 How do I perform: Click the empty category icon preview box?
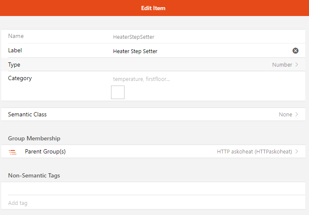pyautogui.click(x=118, y=92)
